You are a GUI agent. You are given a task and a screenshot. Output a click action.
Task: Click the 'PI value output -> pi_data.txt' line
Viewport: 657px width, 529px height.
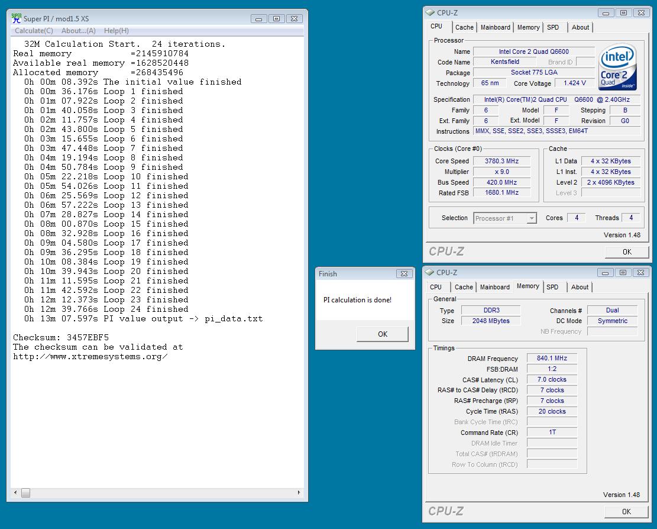[143, 319]
